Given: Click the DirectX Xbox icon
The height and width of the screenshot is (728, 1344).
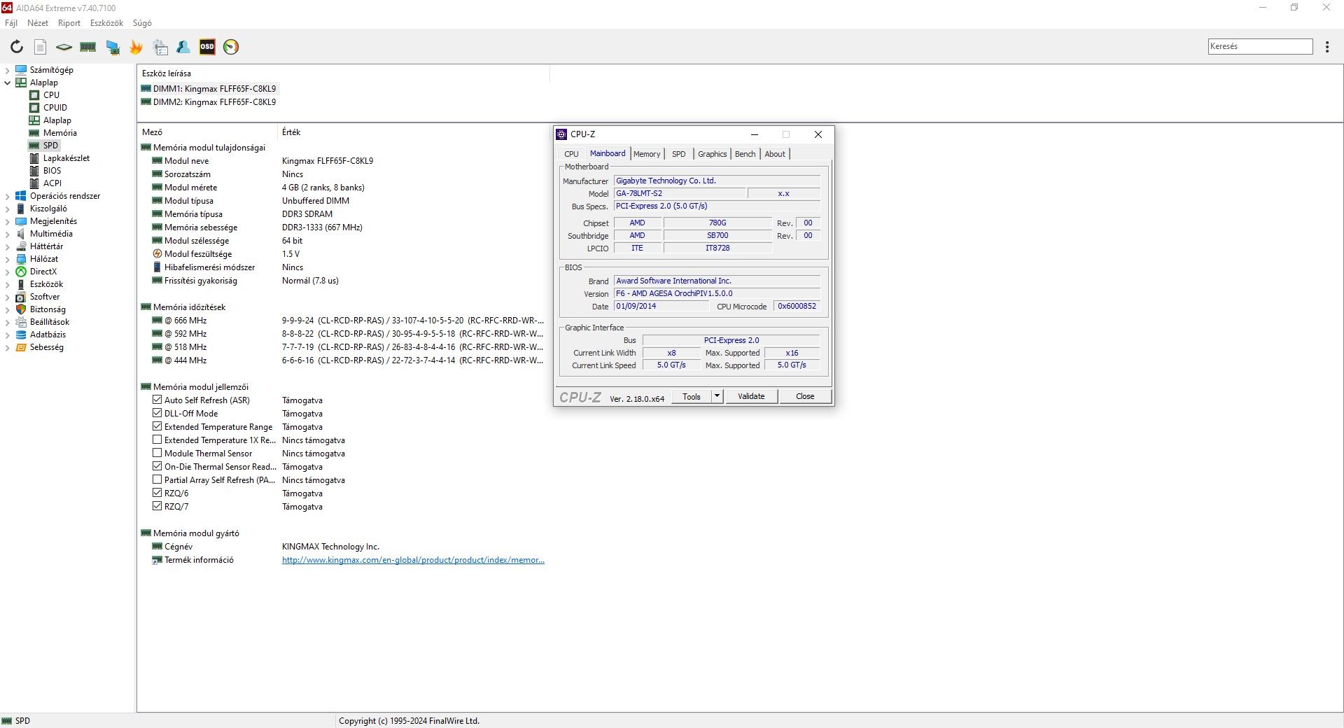Looking at the screenshot, I should tap(21, 272).
